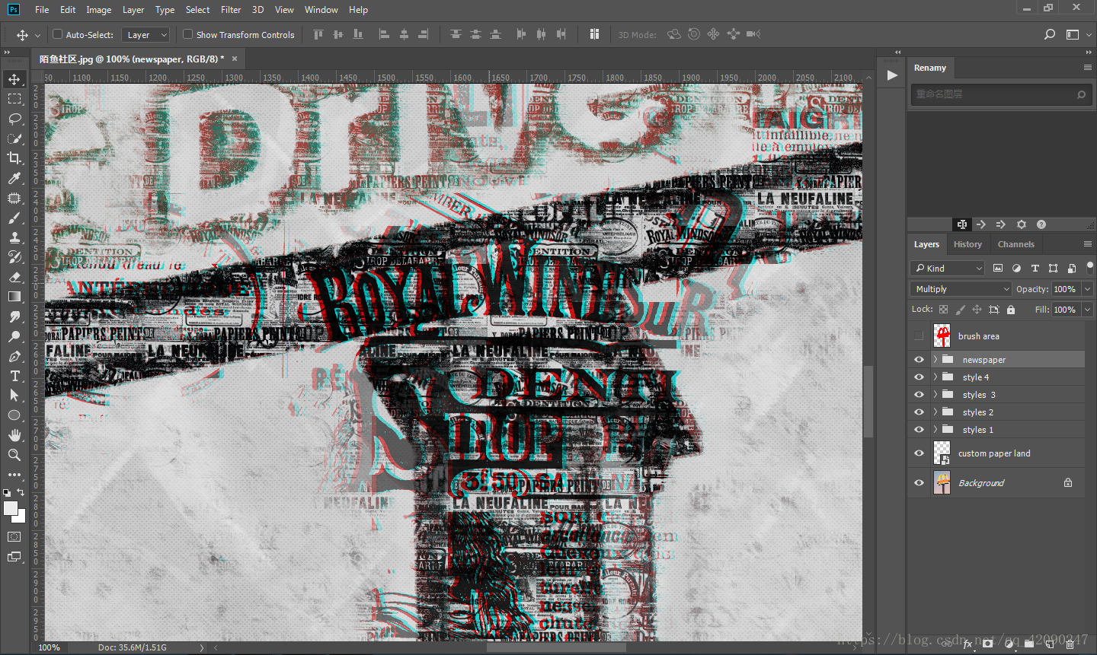Select the Brush tool
The height and width of the screenshot is (655, 1097).
pyautogui.click(x=14, y=218)
